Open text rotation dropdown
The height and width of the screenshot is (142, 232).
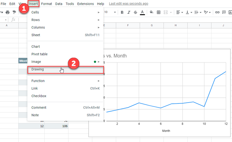point(207,12)
